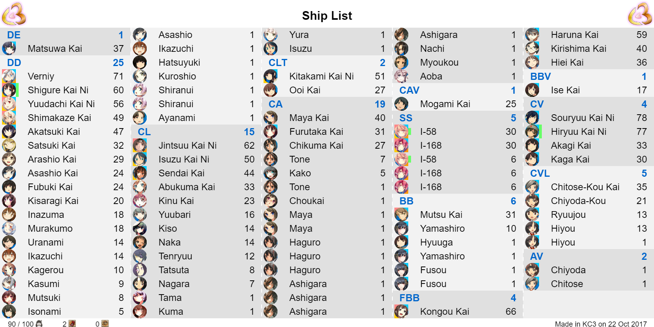
Task: Click Kongou Kai's portrait icon
Action: [402, 312]
